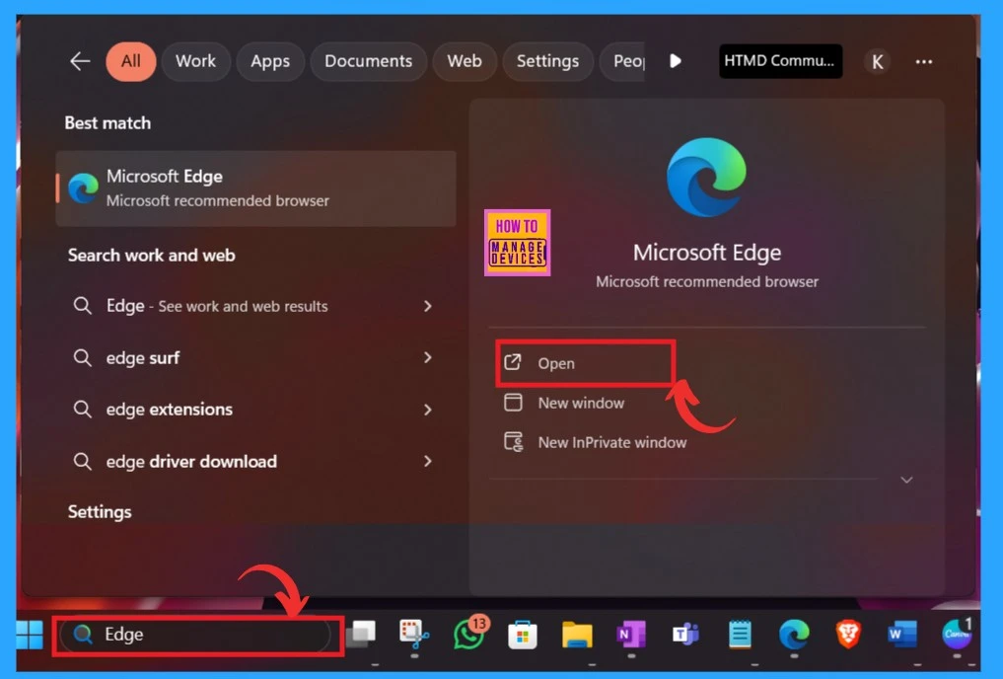This screenshot has height=679, width=1003.
Task: Switch to the Settings filter tab
Action: (547, 61)
